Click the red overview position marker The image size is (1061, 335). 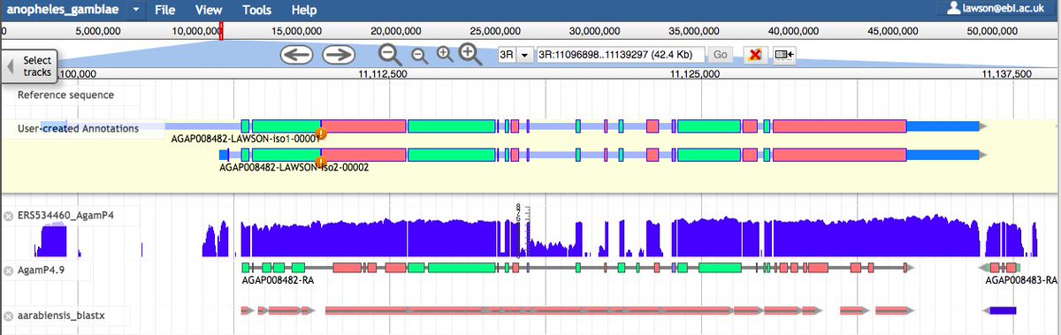coord(221,31)
